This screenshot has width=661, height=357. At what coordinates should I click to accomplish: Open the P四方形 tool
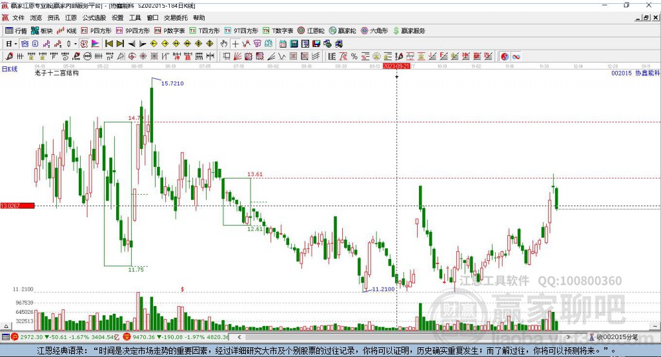click(96, 31)
